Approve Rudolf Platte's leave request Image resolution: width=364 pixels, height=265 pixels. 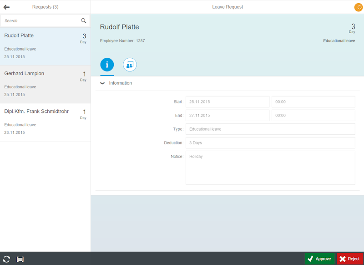319,258
